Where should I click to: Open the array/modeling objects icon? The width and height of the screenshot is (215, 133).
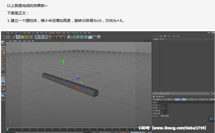(82, 37)
